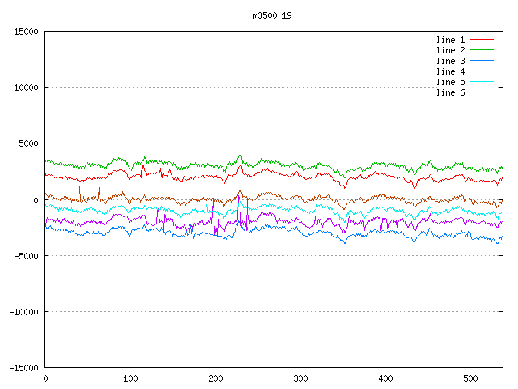Click the 500 x-axis tick label
The image size is (518, 389).
pyautogui.click(x=469, y=378)
